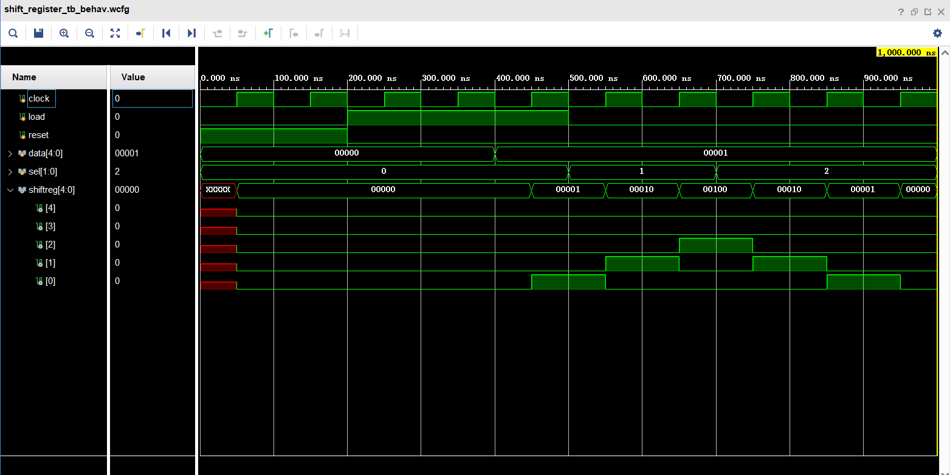The width and height of the screenshot is (950, 475).
Task: Click the sel waveform segment showing 0
Action: tap(384, 172)
